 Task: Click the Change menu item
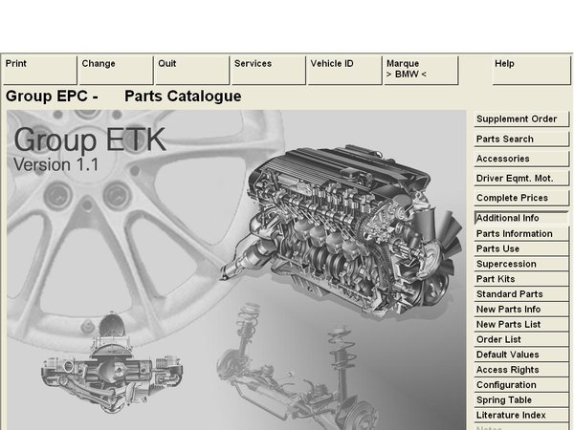point(116,70)
